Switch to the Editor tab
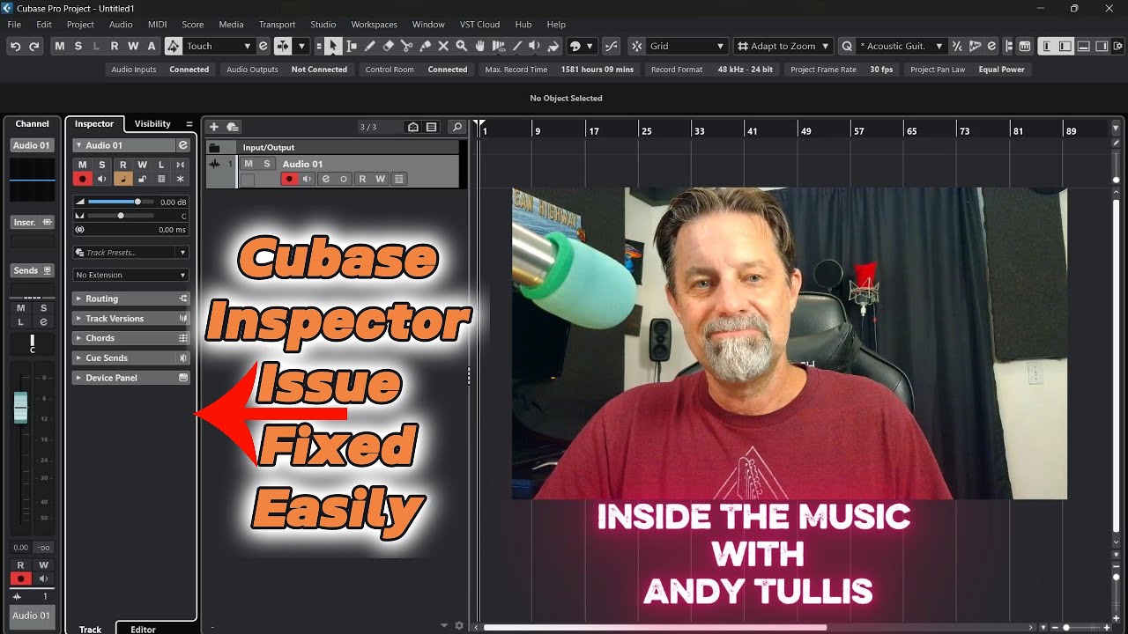 (x=143, y=629)
